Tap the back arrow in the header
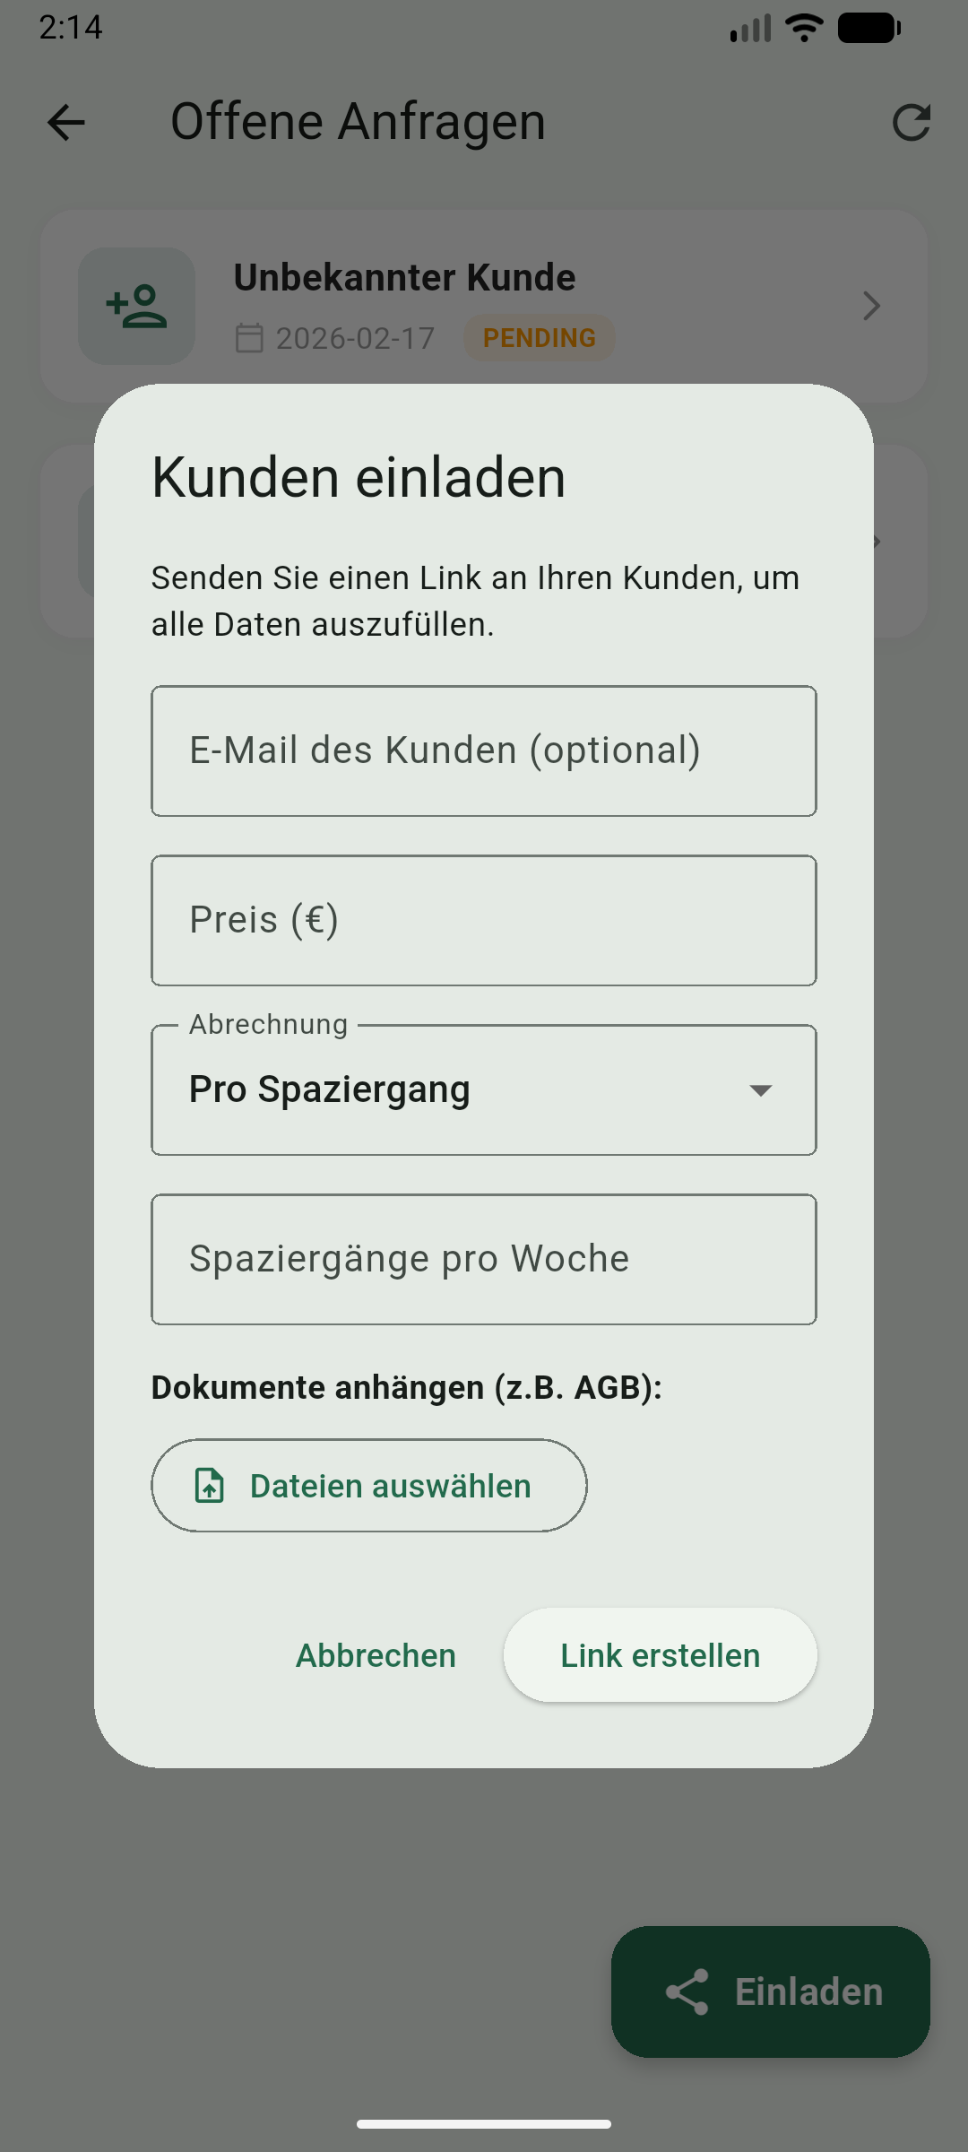The height and width of the screenshot is (2152, 968). click(65, 123)
